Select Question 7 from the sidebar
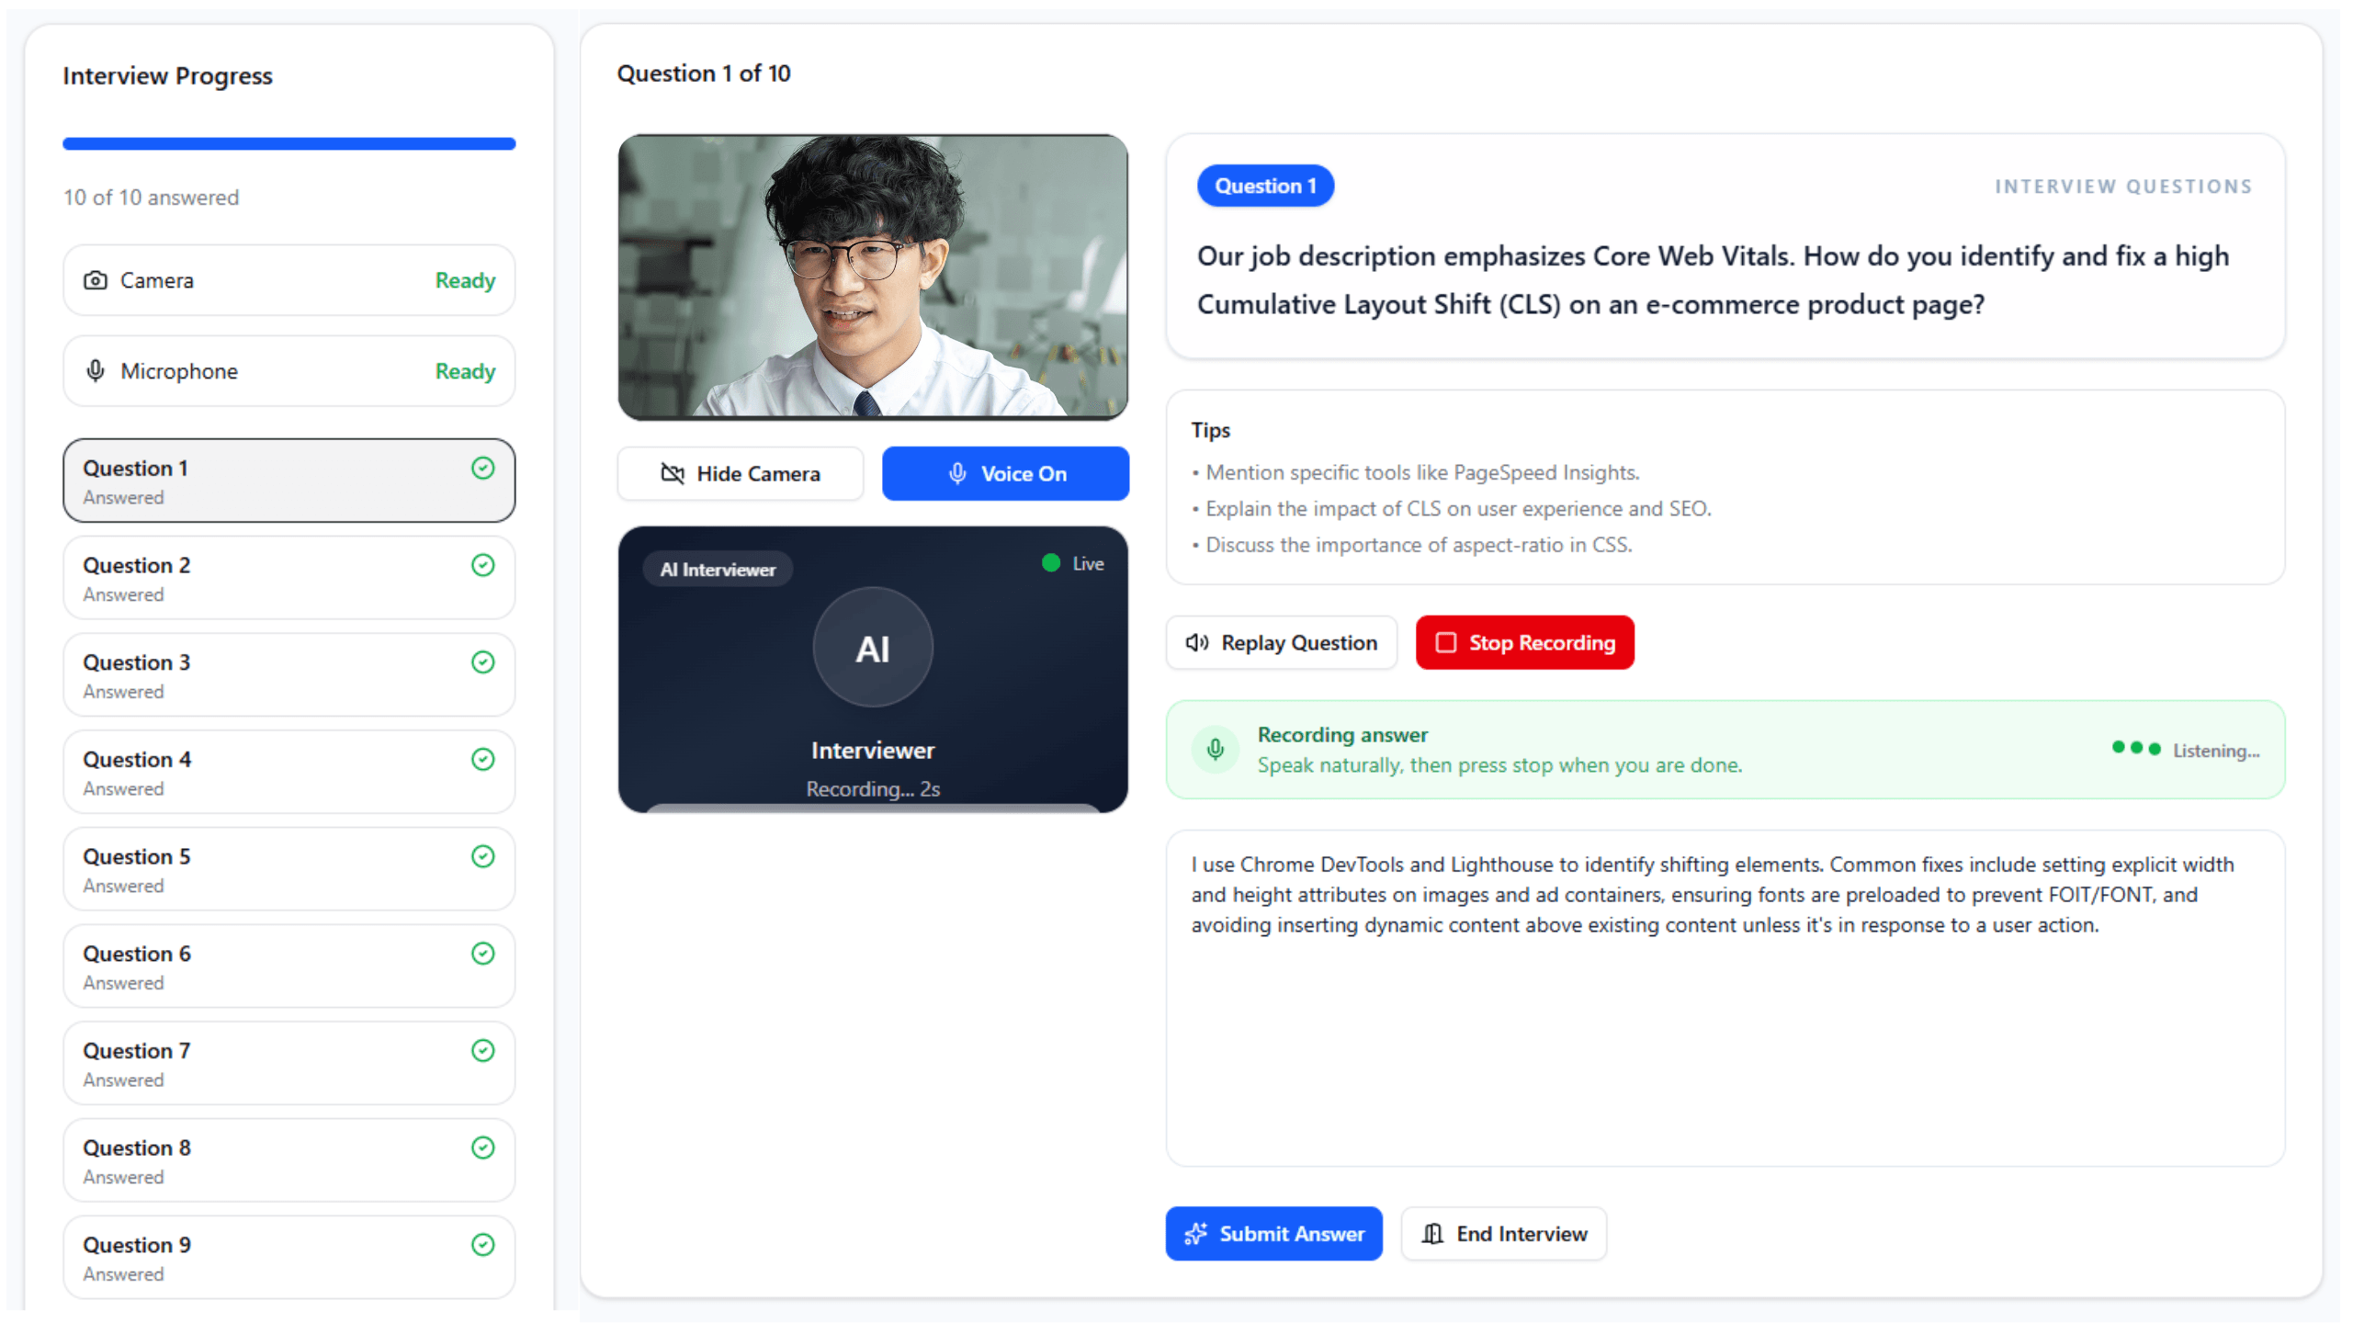 288,1064
